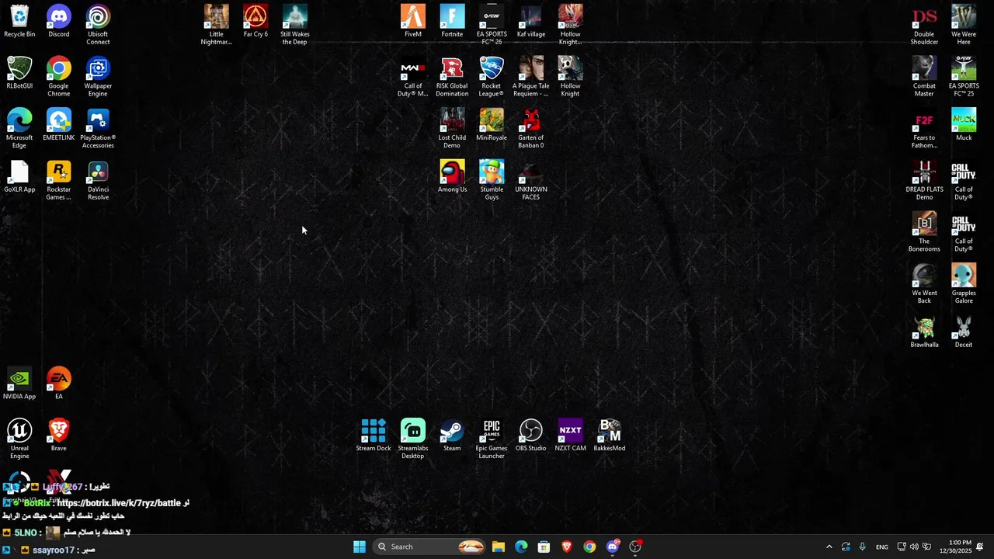Open the ENG language switcher
Viewport: 994px width, 559px height.
[882, 547]
